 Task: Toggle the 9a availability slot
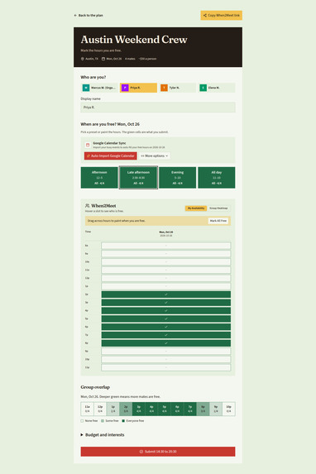(x=166, y=254)
